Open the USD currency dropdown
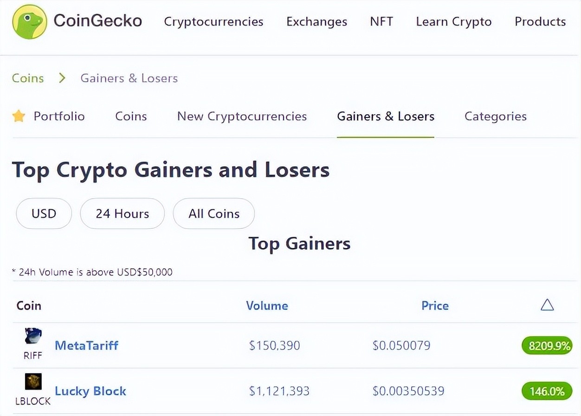Viewport: 581px width, 416px height. [x=44, y=214]
